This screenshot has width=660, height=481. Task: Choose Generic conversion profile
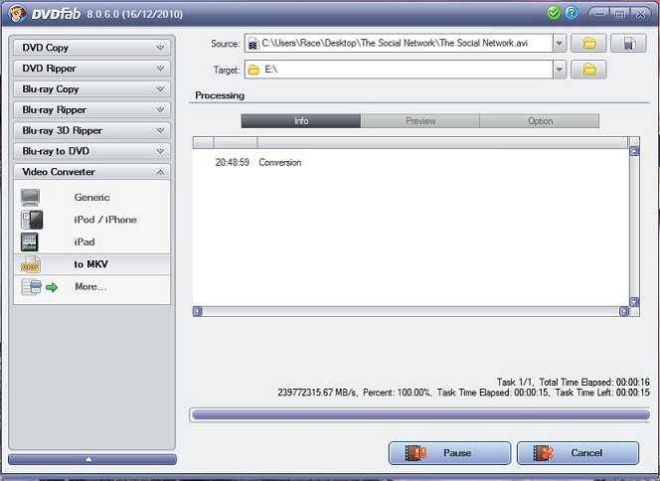pyautogui.click(x=91, y=198)
